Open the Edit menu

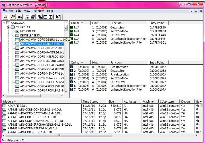pyautogui.click(x=18, y=11)
